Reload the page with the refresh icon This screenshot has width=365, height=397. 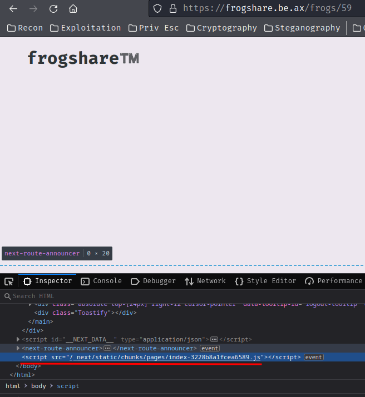pyautogui.click(x=53, y=9)
